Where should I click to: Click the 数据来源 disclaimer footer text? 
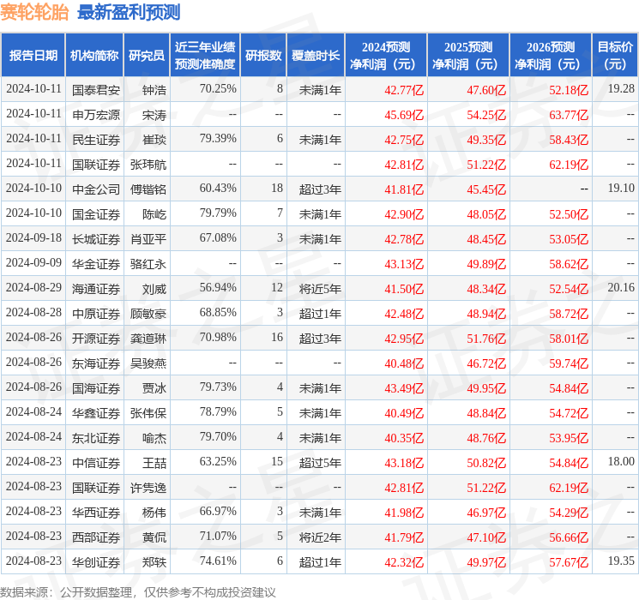138,591
